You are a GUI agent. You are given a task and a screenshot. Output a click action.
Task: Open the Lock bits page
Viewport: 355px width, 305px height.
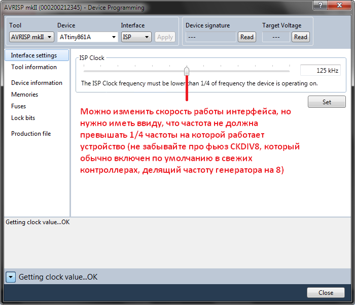23,118
